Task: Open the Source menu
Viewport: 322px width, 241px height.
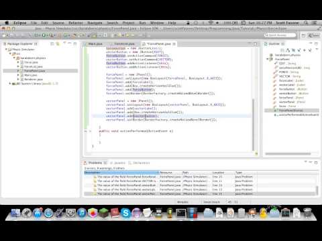Action: [x=58, y=23]
